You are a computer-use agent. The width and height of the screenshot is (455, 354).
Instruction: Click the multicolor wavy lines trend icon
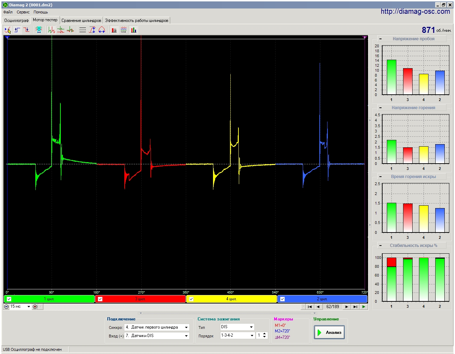coord(124,30)
